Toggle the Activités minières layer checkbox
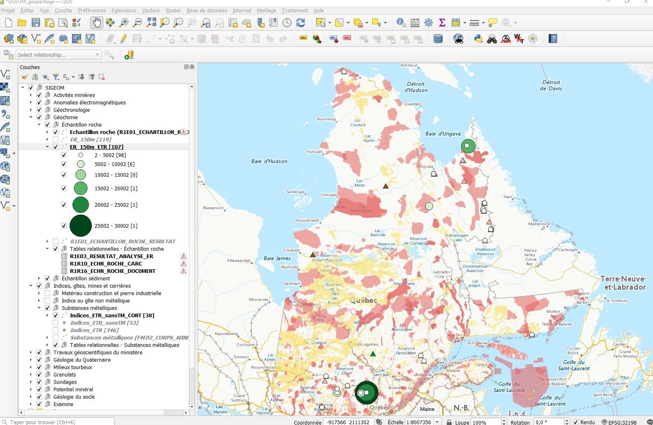 [x=39, y=95]
